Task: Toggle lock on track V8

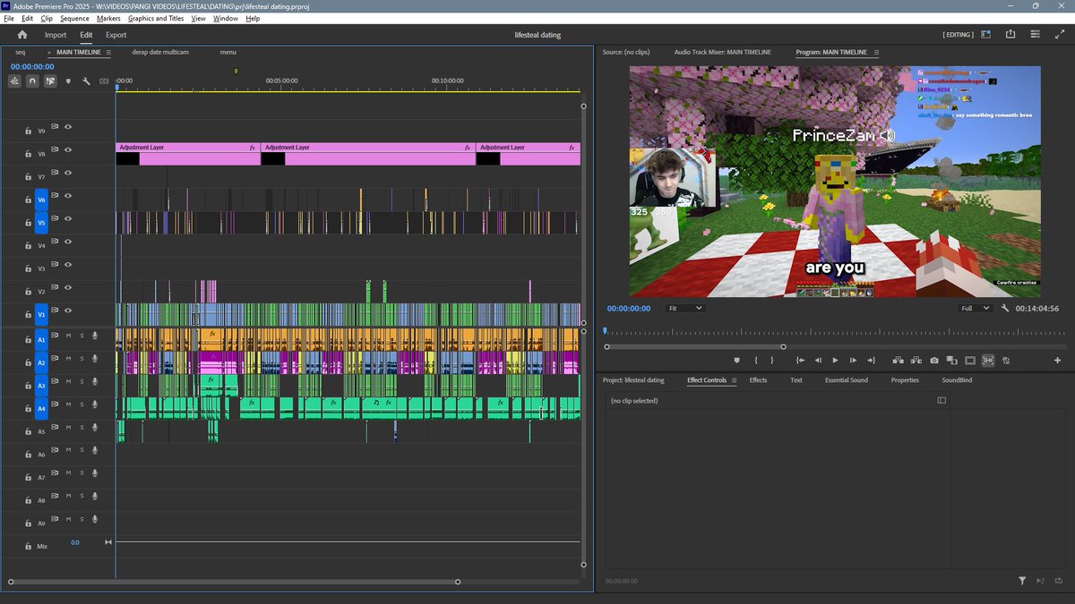Action: click(x=29, y=154)
